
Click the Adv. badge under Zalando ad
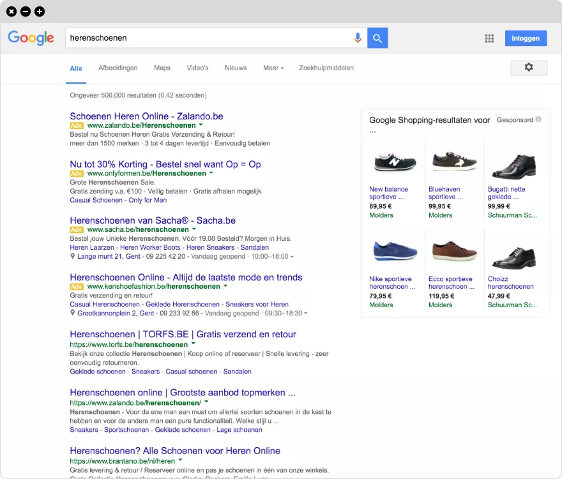(77, 125)
